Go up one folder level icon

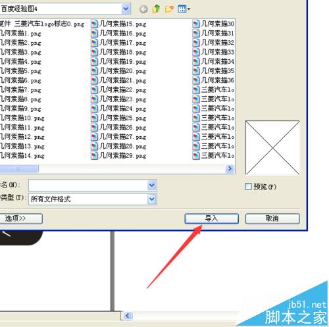pos(157,9)
